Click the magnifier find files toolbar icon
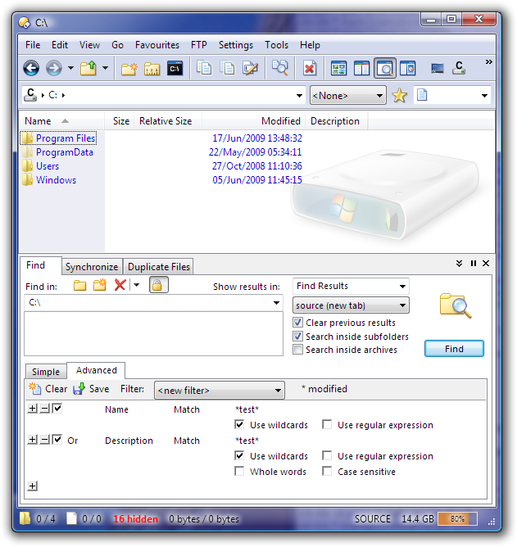This screenshot has width=517, height=547. [279, 69]
